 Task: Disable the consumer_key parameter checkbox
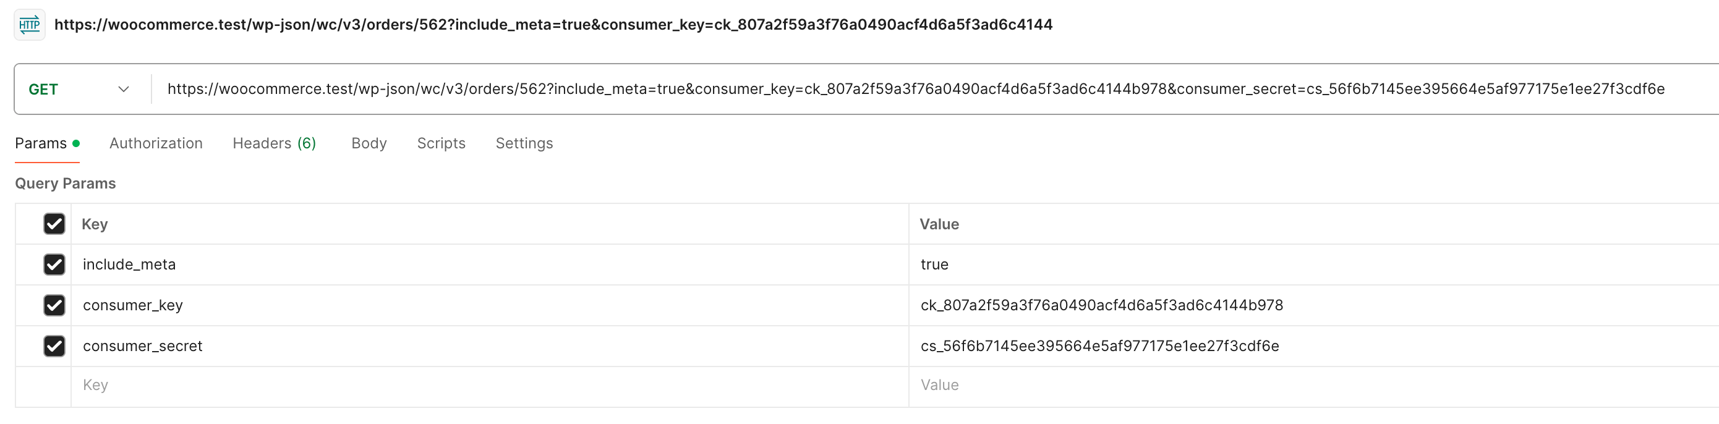pos(54,305)
